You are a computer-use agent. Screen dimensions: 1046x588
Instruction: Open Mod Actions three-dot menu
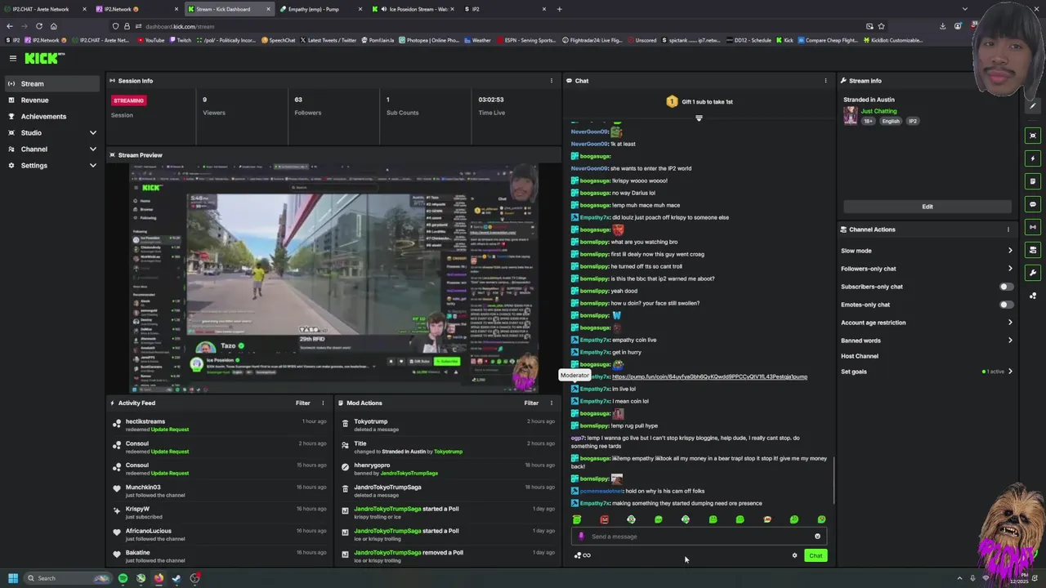click(x=551, y=403)
